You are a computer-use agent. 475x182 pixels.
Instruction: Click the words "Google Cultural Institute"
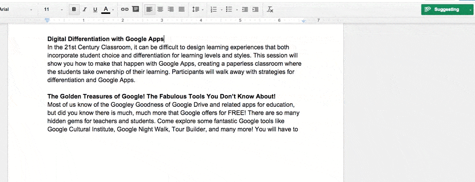point(81,130)
